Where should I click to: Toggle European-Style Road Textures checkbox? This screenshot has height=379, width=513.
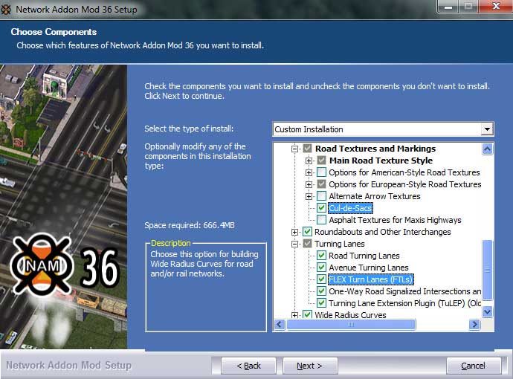(x=322, y=184)
